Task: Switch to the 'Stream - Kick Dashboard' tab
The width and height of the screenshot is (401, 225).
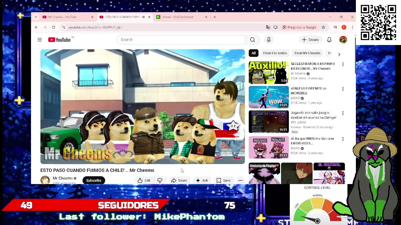Action: click(x=177, y=17)
